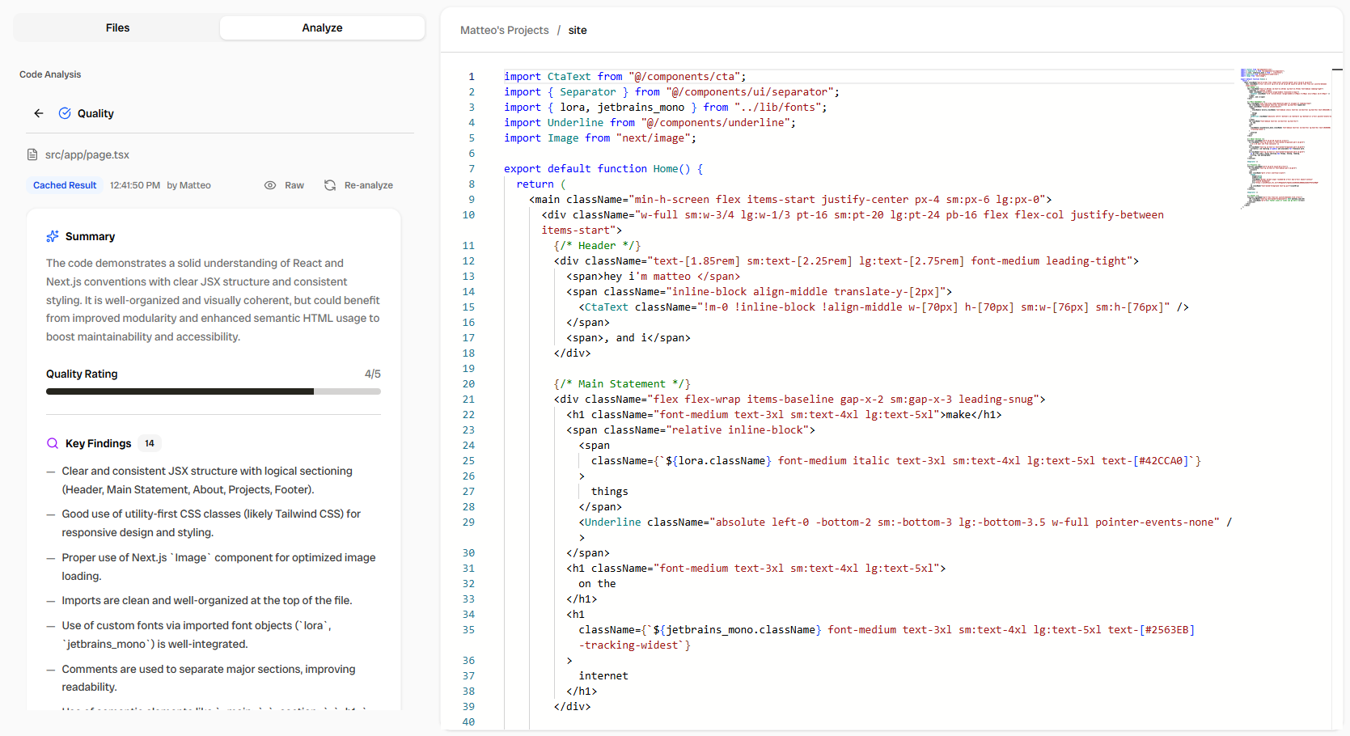Click the Quality checkmark badge icon
1350x736 pixels.
click(65, 113)
